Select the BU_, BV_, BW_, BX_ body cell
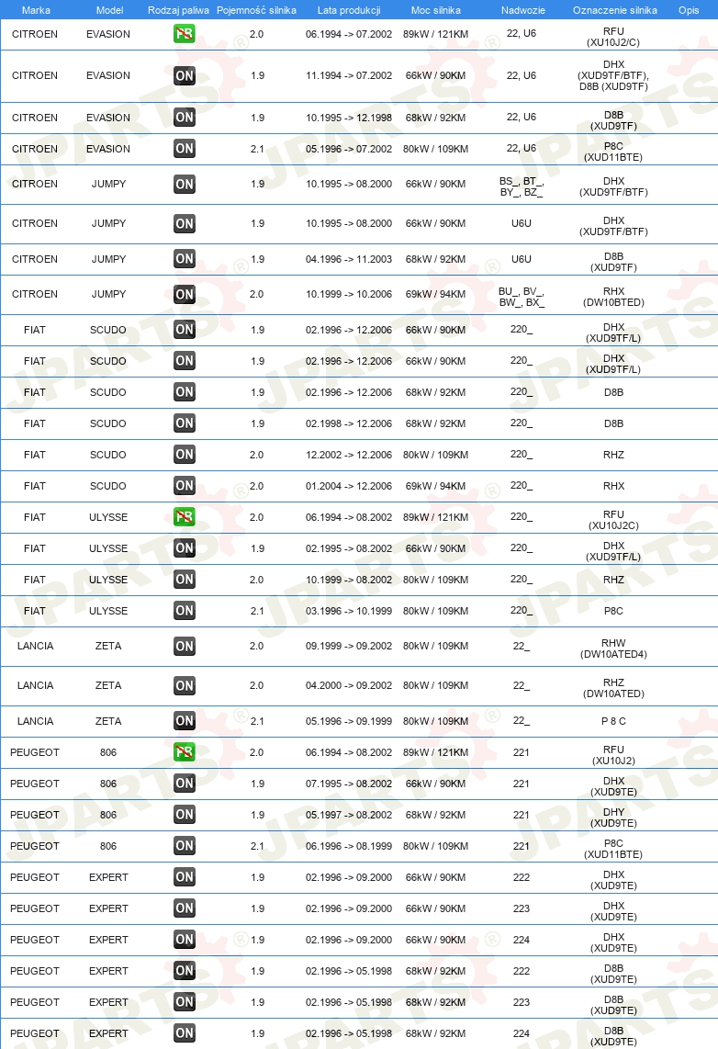 [x=522, y=297]
